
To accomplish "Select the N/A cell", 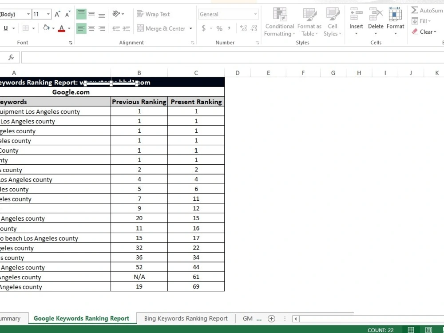I will pos(139,277).
